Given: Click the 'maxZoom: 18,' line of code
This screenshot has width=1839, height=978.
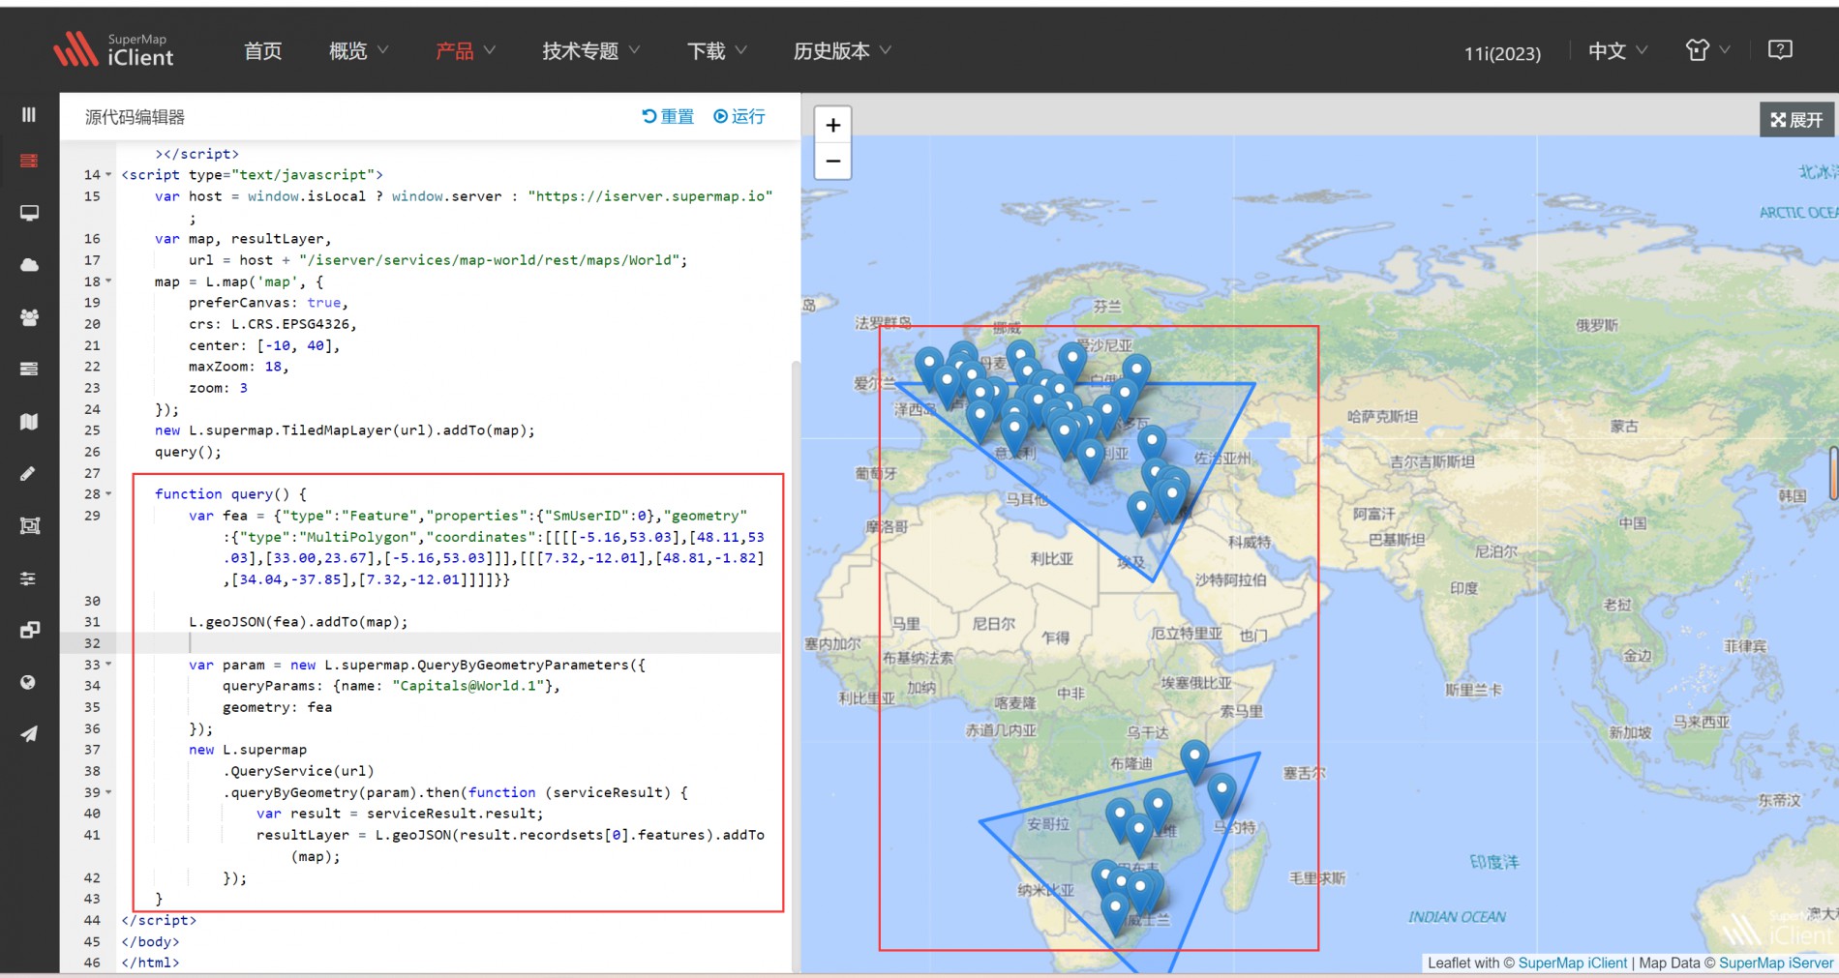Looking at the screenshot, I should click(x=239, y=367).
